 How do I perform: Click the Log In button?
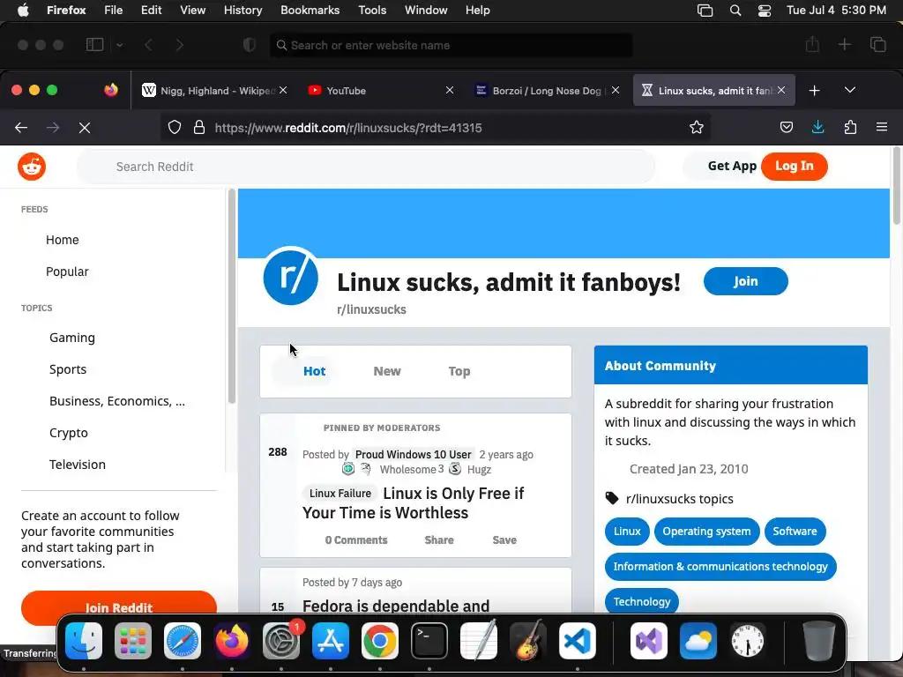point(795,167)
